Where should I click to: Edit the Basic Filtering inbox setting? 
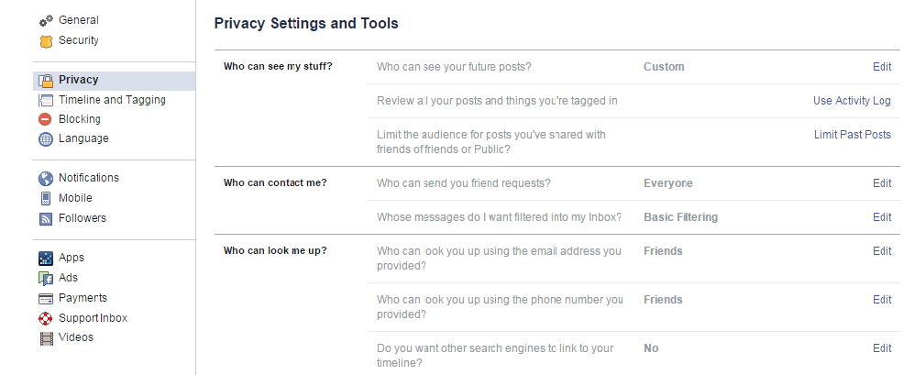tap(882, 217)
